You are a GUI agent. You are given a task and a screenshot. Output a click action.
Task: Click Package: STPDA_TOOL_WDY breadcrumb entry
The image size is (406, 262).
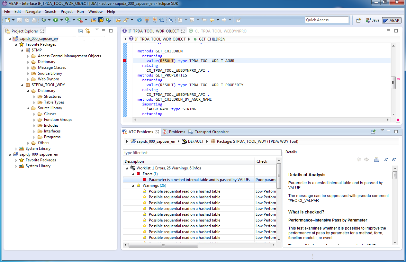point(257,141)
